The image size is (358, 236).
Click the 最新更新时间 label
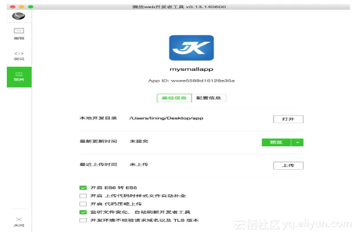[x=98, y=141]
